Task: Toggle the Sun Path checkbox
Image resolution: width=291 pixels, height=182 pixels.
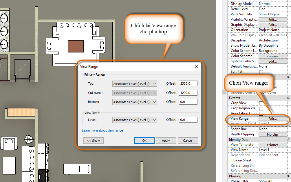Action: 261,72
